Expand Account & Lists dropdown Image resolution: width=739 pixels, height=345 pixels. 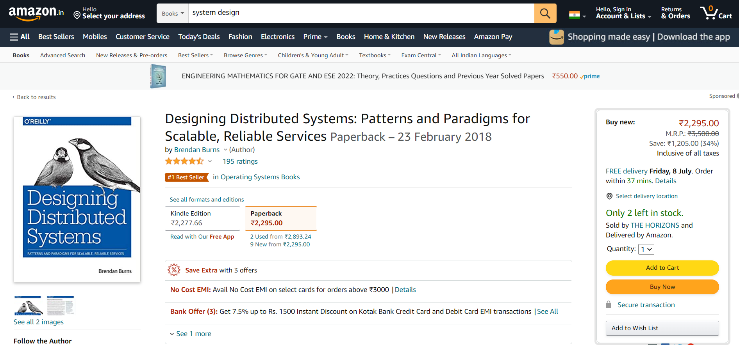[x=623, y=13]
